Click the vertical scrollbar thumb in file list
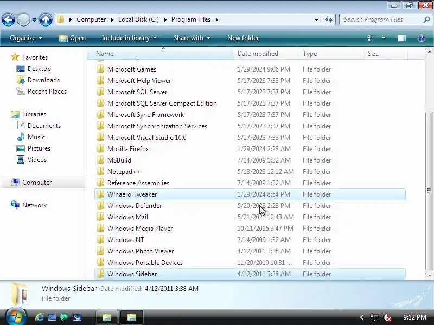434x325 pixels. point(429,191)
